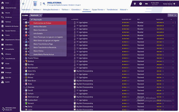179x112 pixels.
Task: Open the search magnifier icon
Action: pos(44,4)
